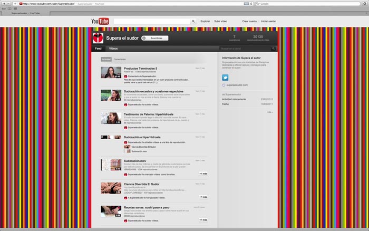Click title Sudoración excesiva y ocasiones especiales
The image size is (369, 231).
[x=153, y=91]
